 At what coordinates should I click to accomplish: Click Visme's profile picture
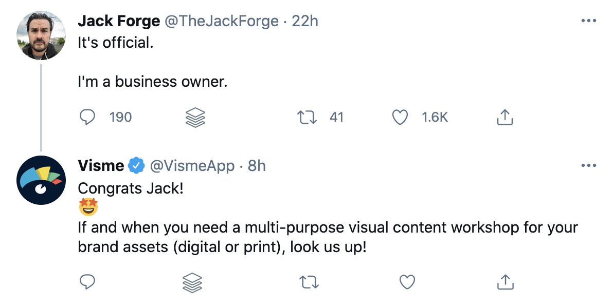pyautogui.click(x=41, y=179)
